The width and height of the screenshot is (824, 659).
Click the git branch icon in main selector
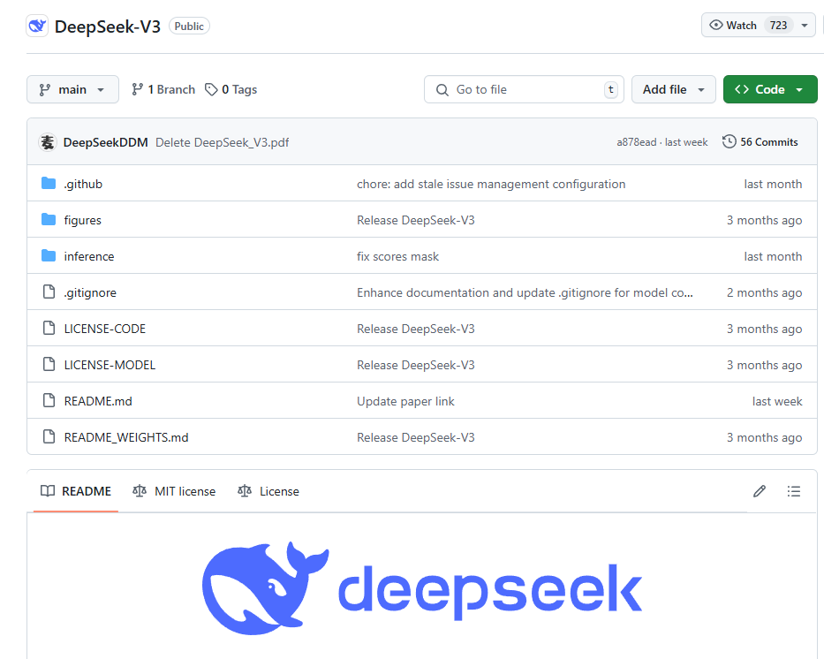pyautogui.click(x=45, y=90)
